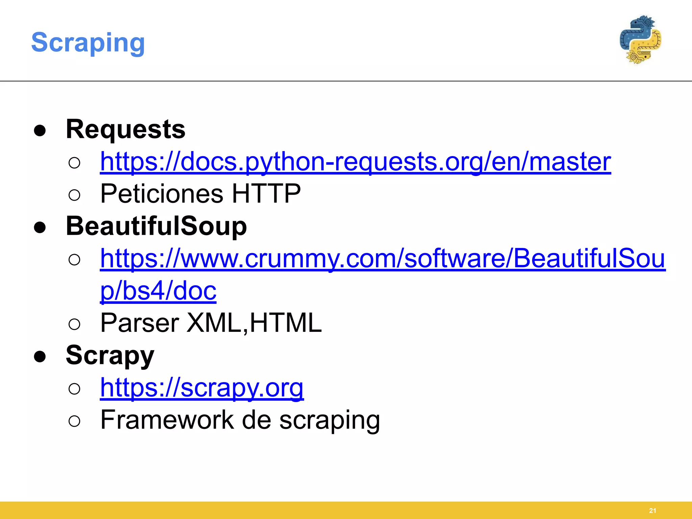Click hollow bullet beside Peticiones HTTP

coord(74,195)
